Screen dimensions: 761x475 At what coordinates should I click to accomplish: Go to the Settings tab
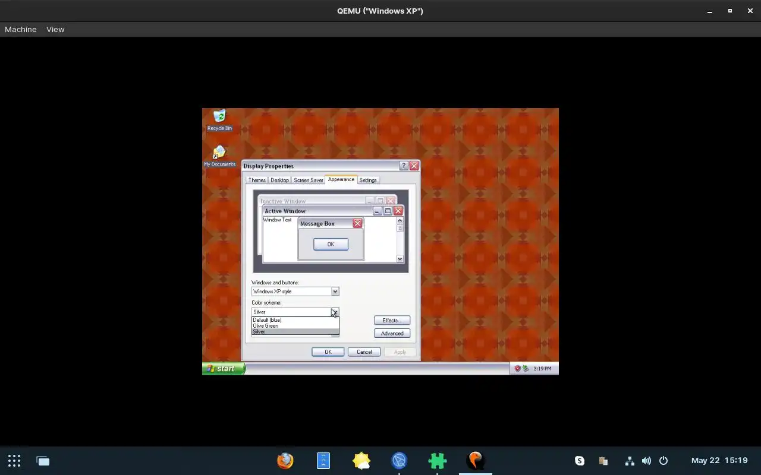point(368,180)
